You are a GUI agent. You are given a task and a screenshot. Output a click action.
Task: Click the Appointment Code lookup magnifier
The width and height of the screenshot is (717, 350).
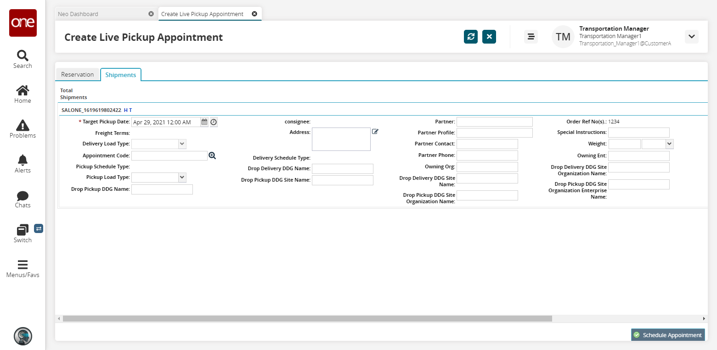click(212, 156)
